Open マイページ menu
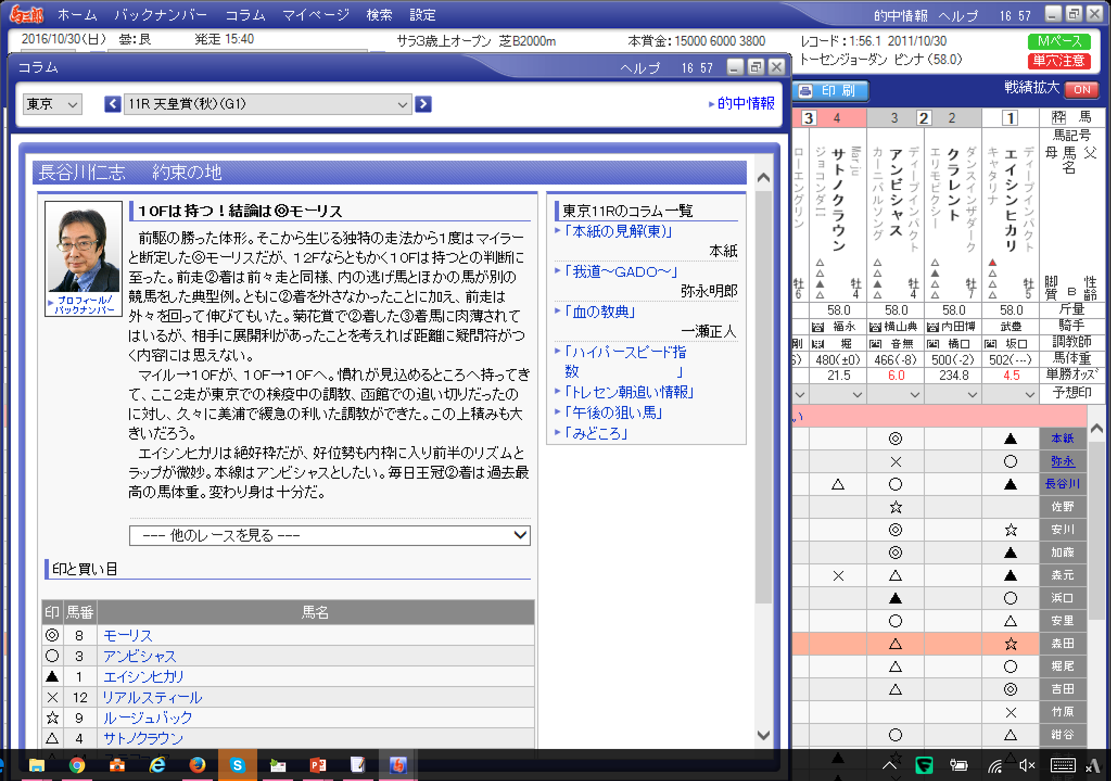Screen dimensions: 1111x781 (x=315, y=15)
